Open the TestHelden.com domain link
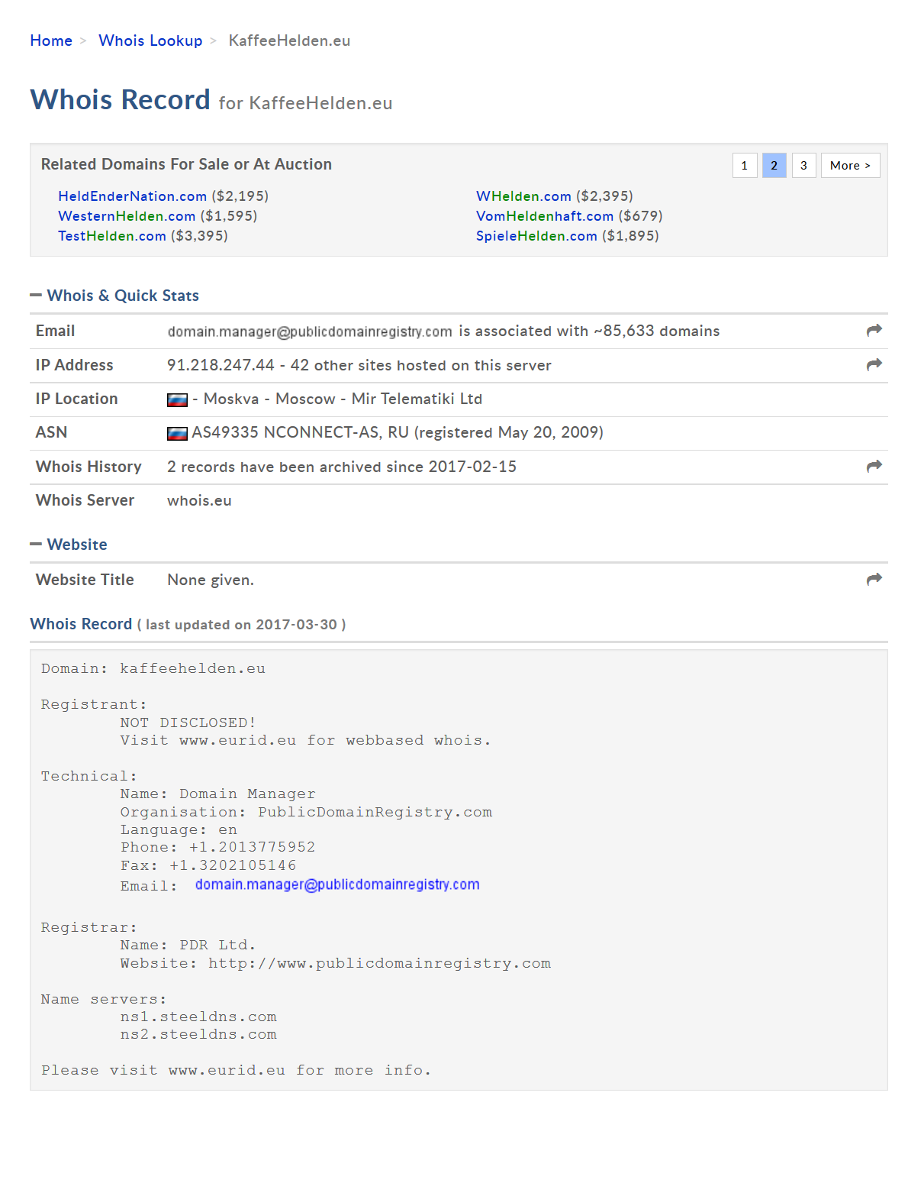Viewport: 908px width, 1180px height. (112, 236)
